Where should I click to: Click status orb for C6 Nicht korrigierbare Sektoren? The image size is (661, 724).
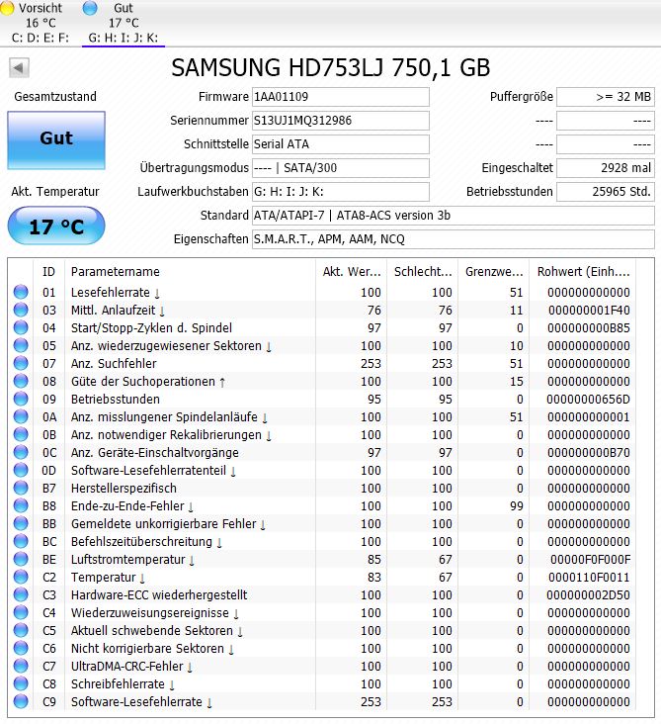(21, 648)
